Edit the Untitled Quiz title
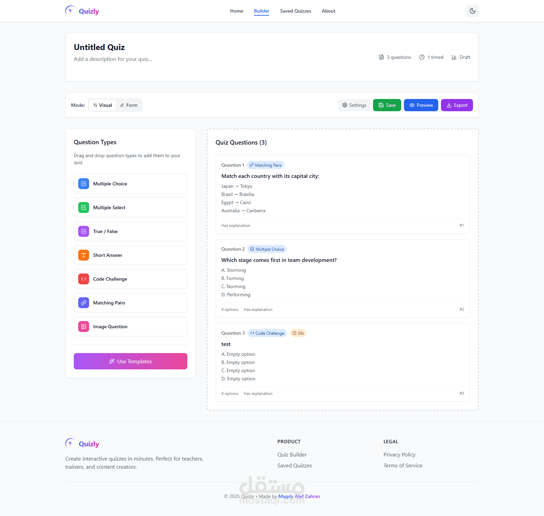 [x=99, y=47]
